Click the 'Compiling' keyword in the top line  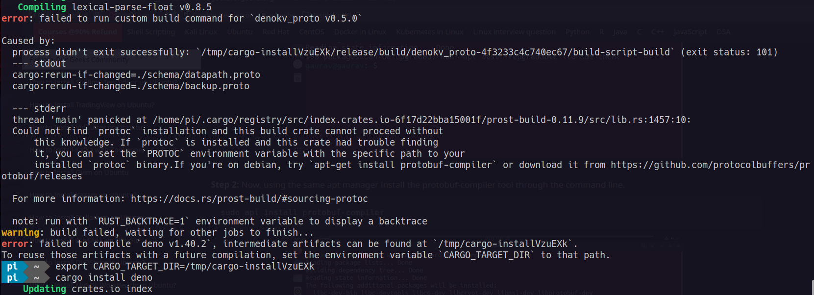click(42, 7)
